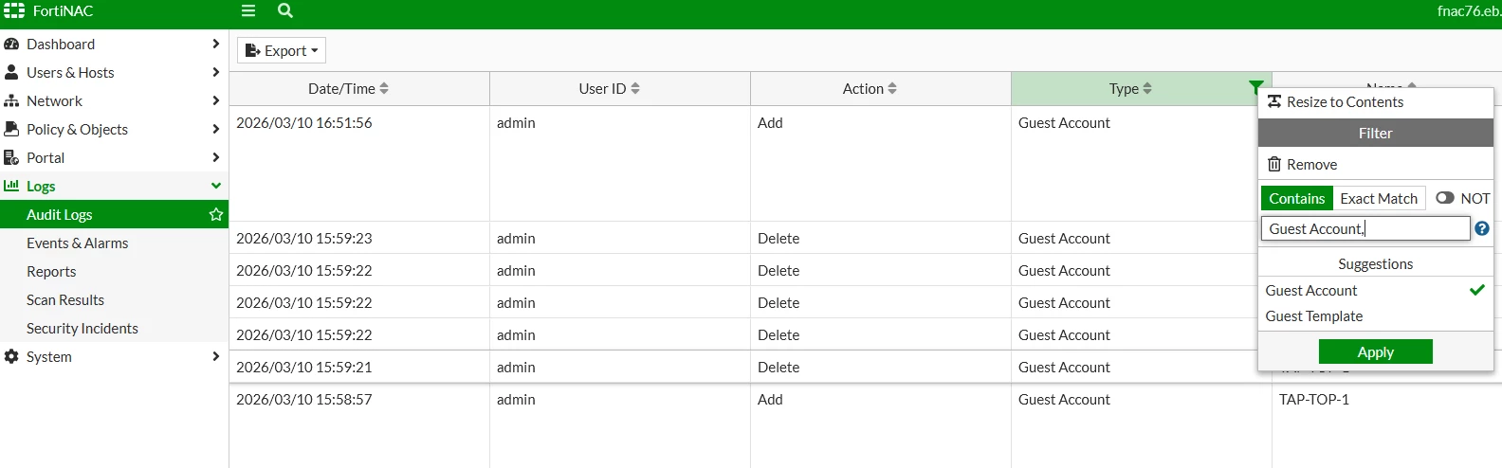The width and height of the screenshot is (1502, 468).
Task: Click timestamp 2026/03/10 16:51:56
Action: (x=304, y=122)
